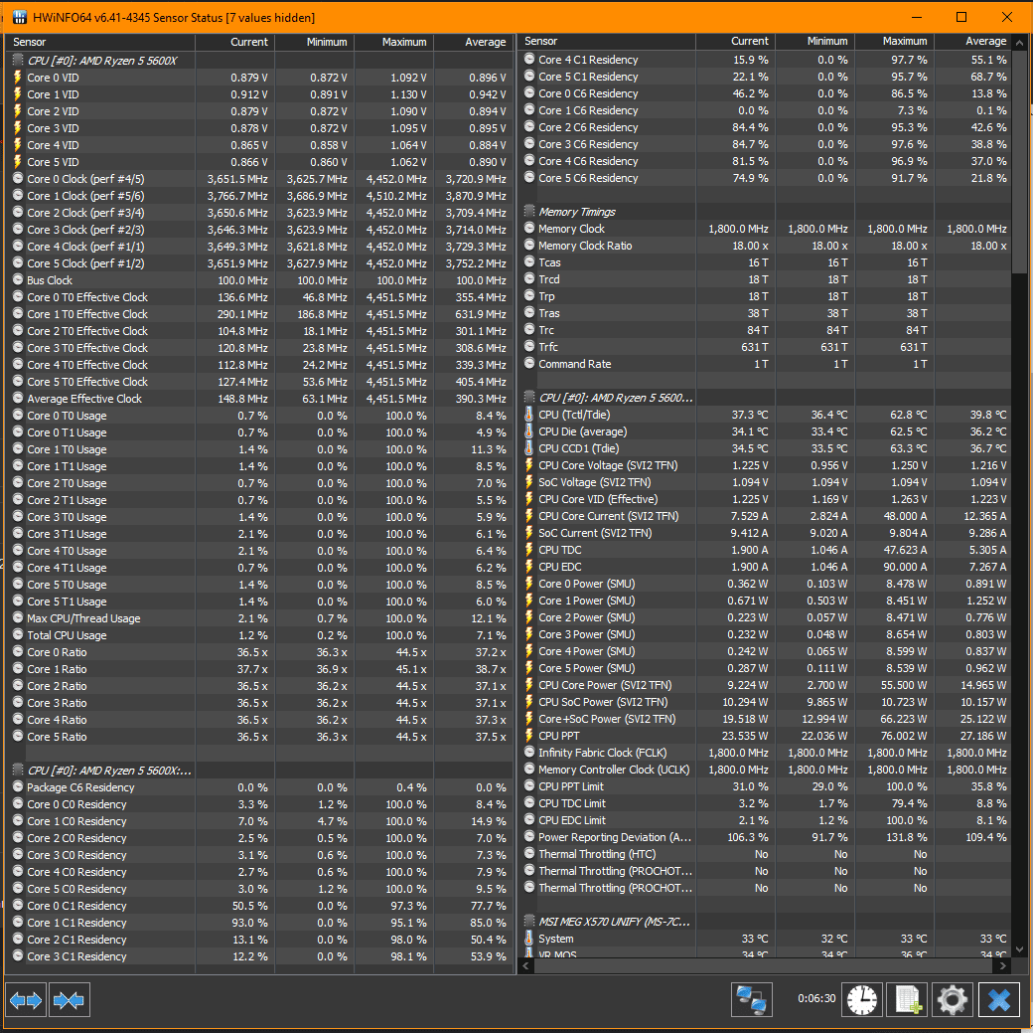
Task: Select the Trfc timing row
Action: point(765,347)
